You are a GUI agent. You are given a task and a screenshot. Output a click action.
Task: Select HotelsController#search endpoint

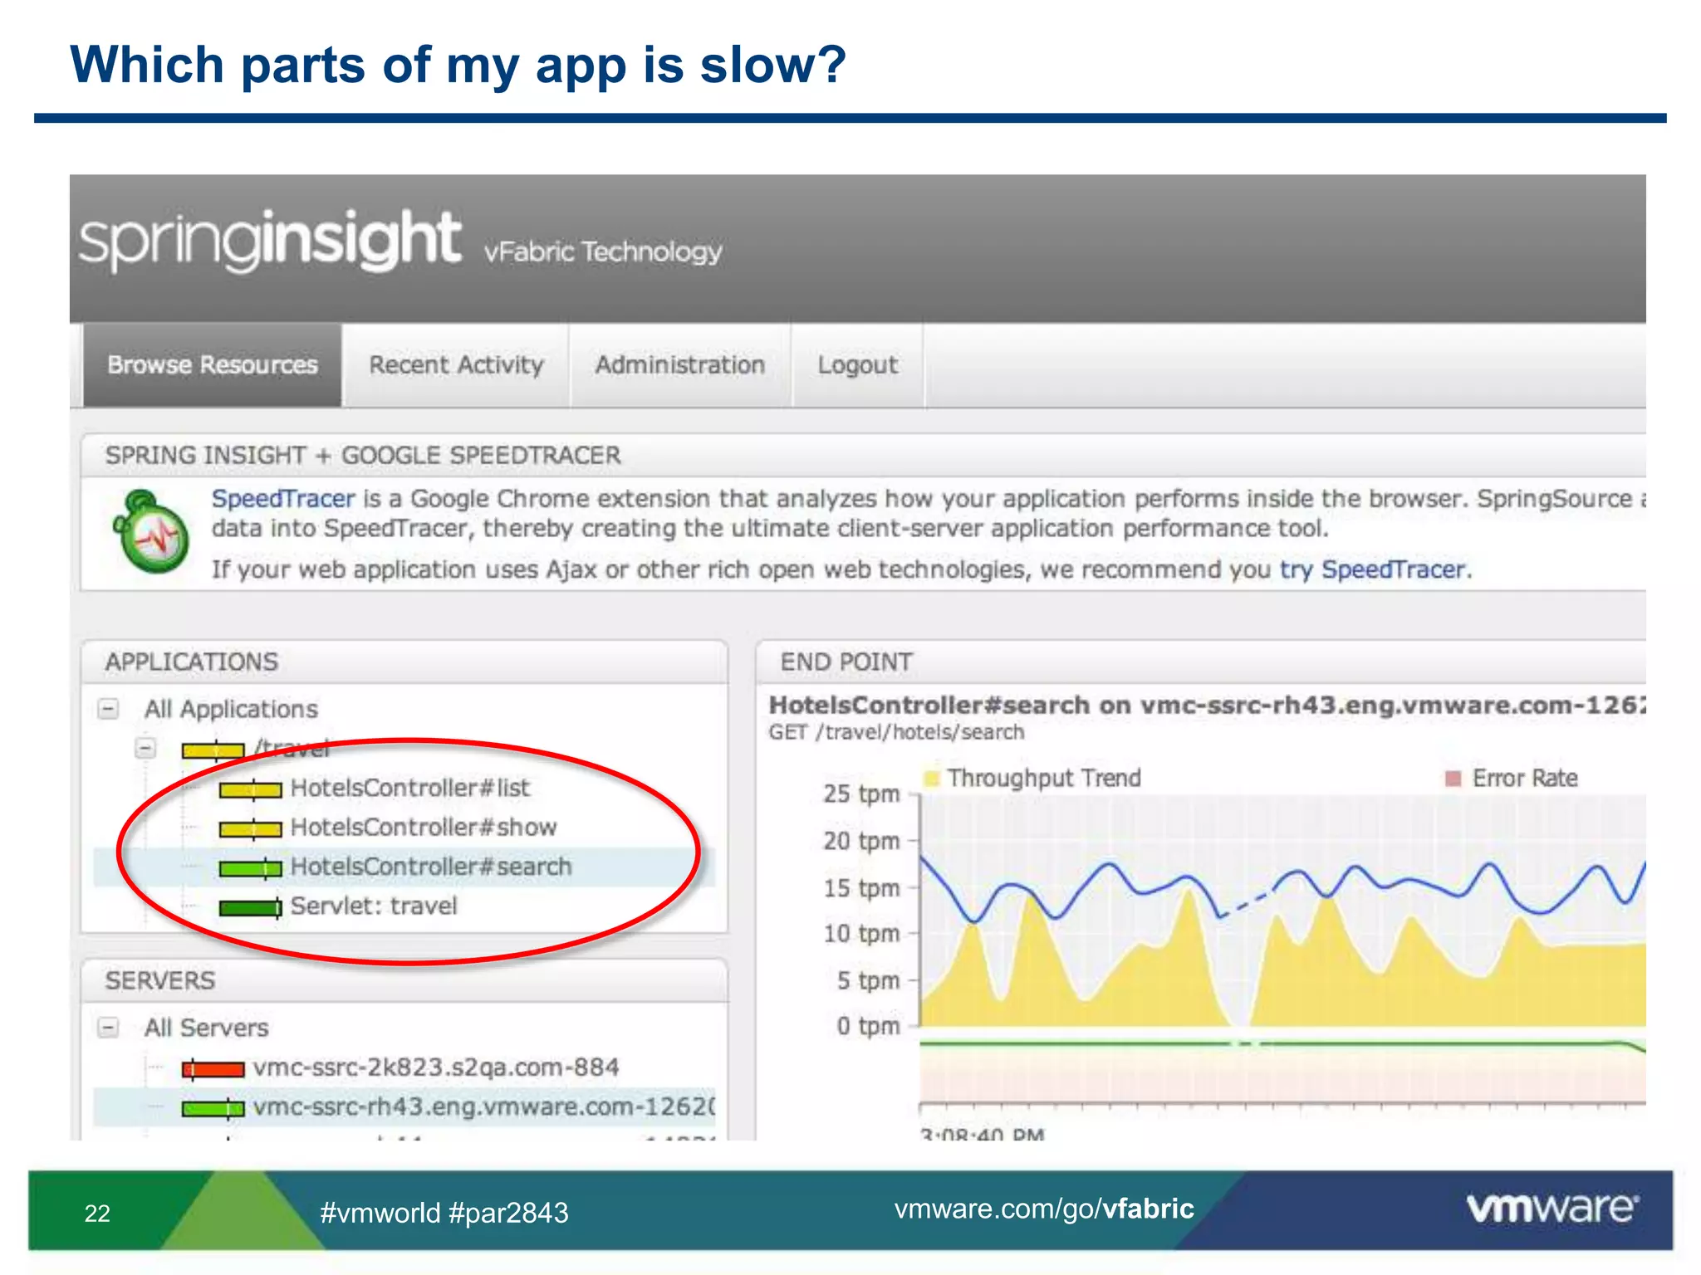coord(431,867)
